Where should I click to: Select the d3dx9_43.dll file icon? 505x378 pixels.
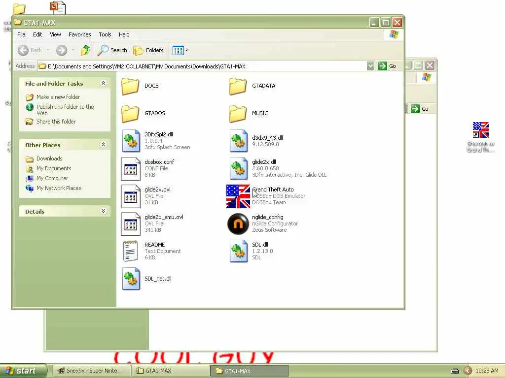pyautogui.click(x=239, y=141)
